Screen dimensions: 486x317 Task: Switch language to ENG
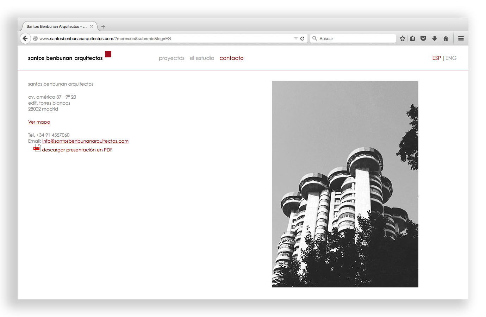click(451, 58)
